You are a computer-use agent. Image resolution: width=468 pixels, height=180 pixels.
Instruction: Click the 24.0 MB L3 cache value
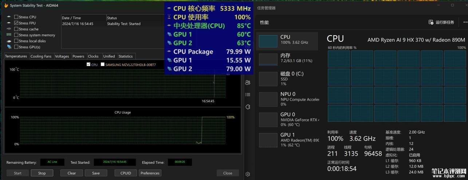tap(416, 172)
